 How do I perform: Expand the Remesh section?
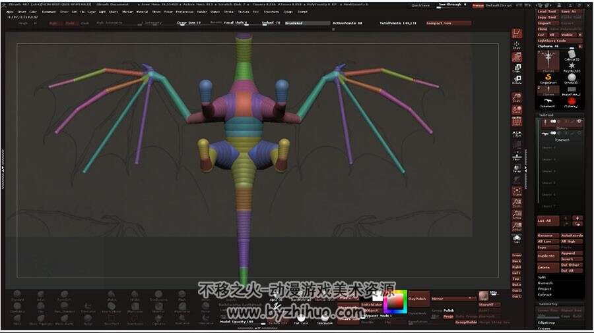coord(545,283)
